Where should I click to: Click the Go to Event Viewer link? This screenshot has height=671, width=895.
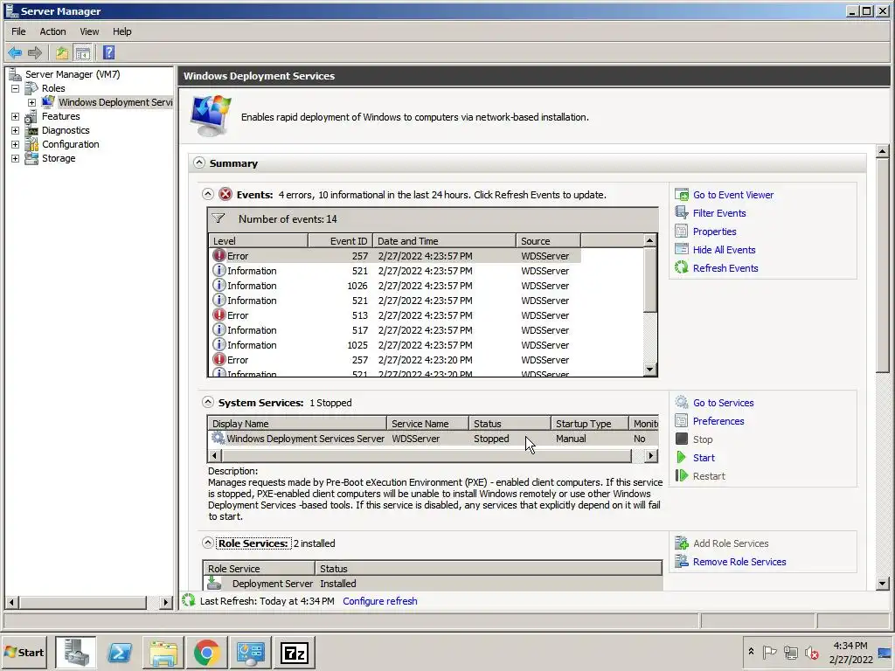[x=733, y=195]
